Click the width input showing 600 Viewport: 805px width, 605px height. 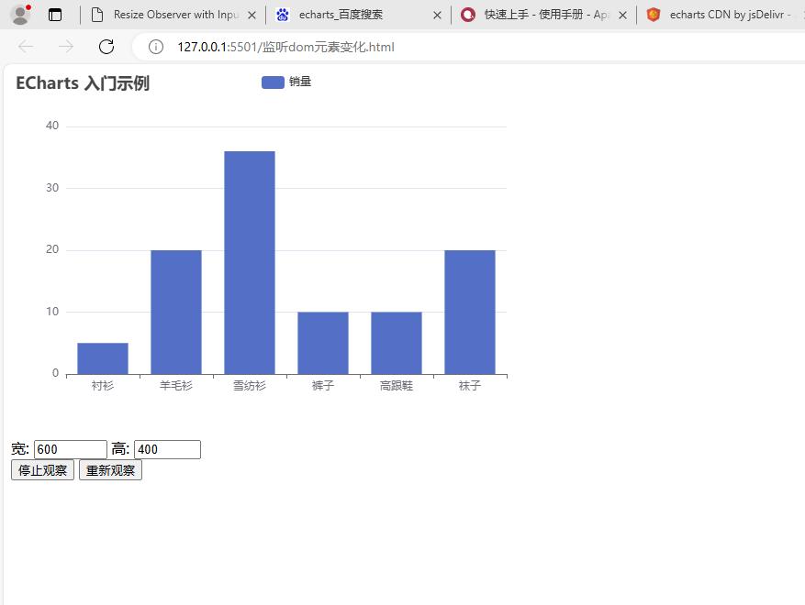pos(70,449)
